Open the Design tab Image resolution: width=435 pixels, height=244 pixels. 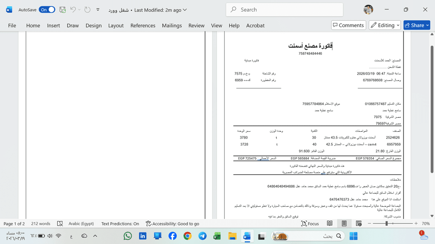pos(93,25)
